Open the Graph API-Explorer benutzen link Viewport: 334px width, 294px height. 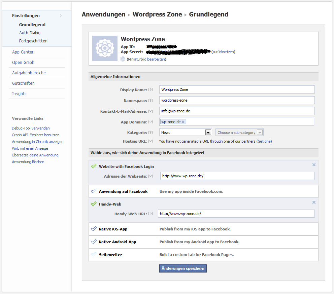(x=36, y=135)
